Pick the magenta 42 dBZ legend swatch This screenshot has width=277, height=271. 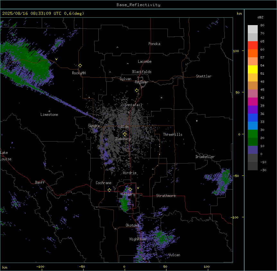pyautogui.click(x=253, y=101)
